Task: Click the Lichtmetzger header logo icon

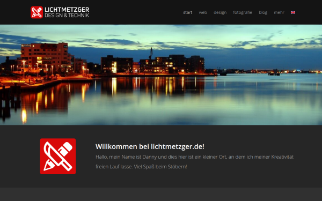Action: coord(36,12)
